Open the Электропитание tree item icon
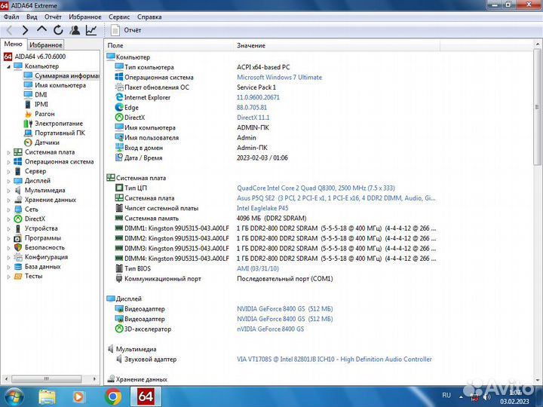 [28, 124]
